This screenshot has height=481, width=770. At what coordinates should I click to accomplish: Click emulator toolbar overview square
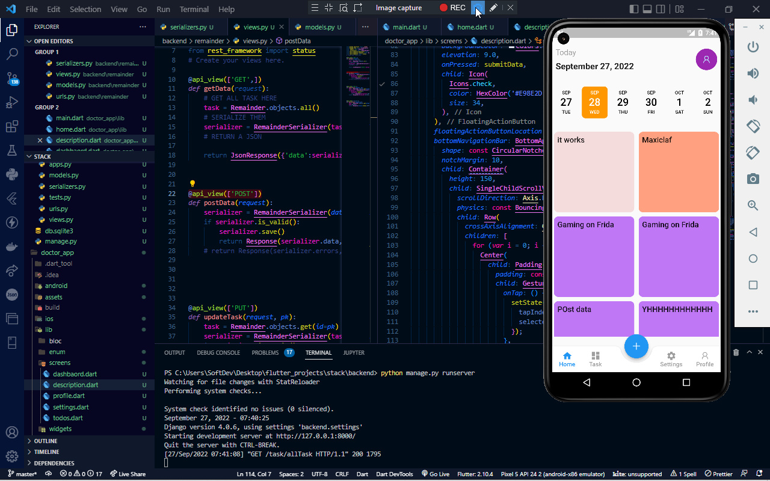point(753,285)
